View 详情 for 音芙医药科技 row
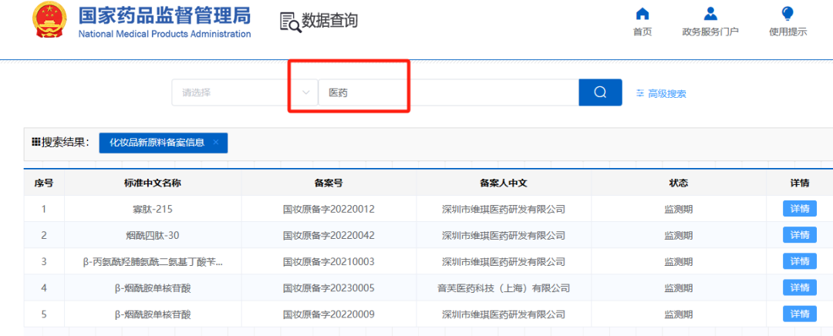The height and width of the screenshot is (336, 833). pos(799,287)
